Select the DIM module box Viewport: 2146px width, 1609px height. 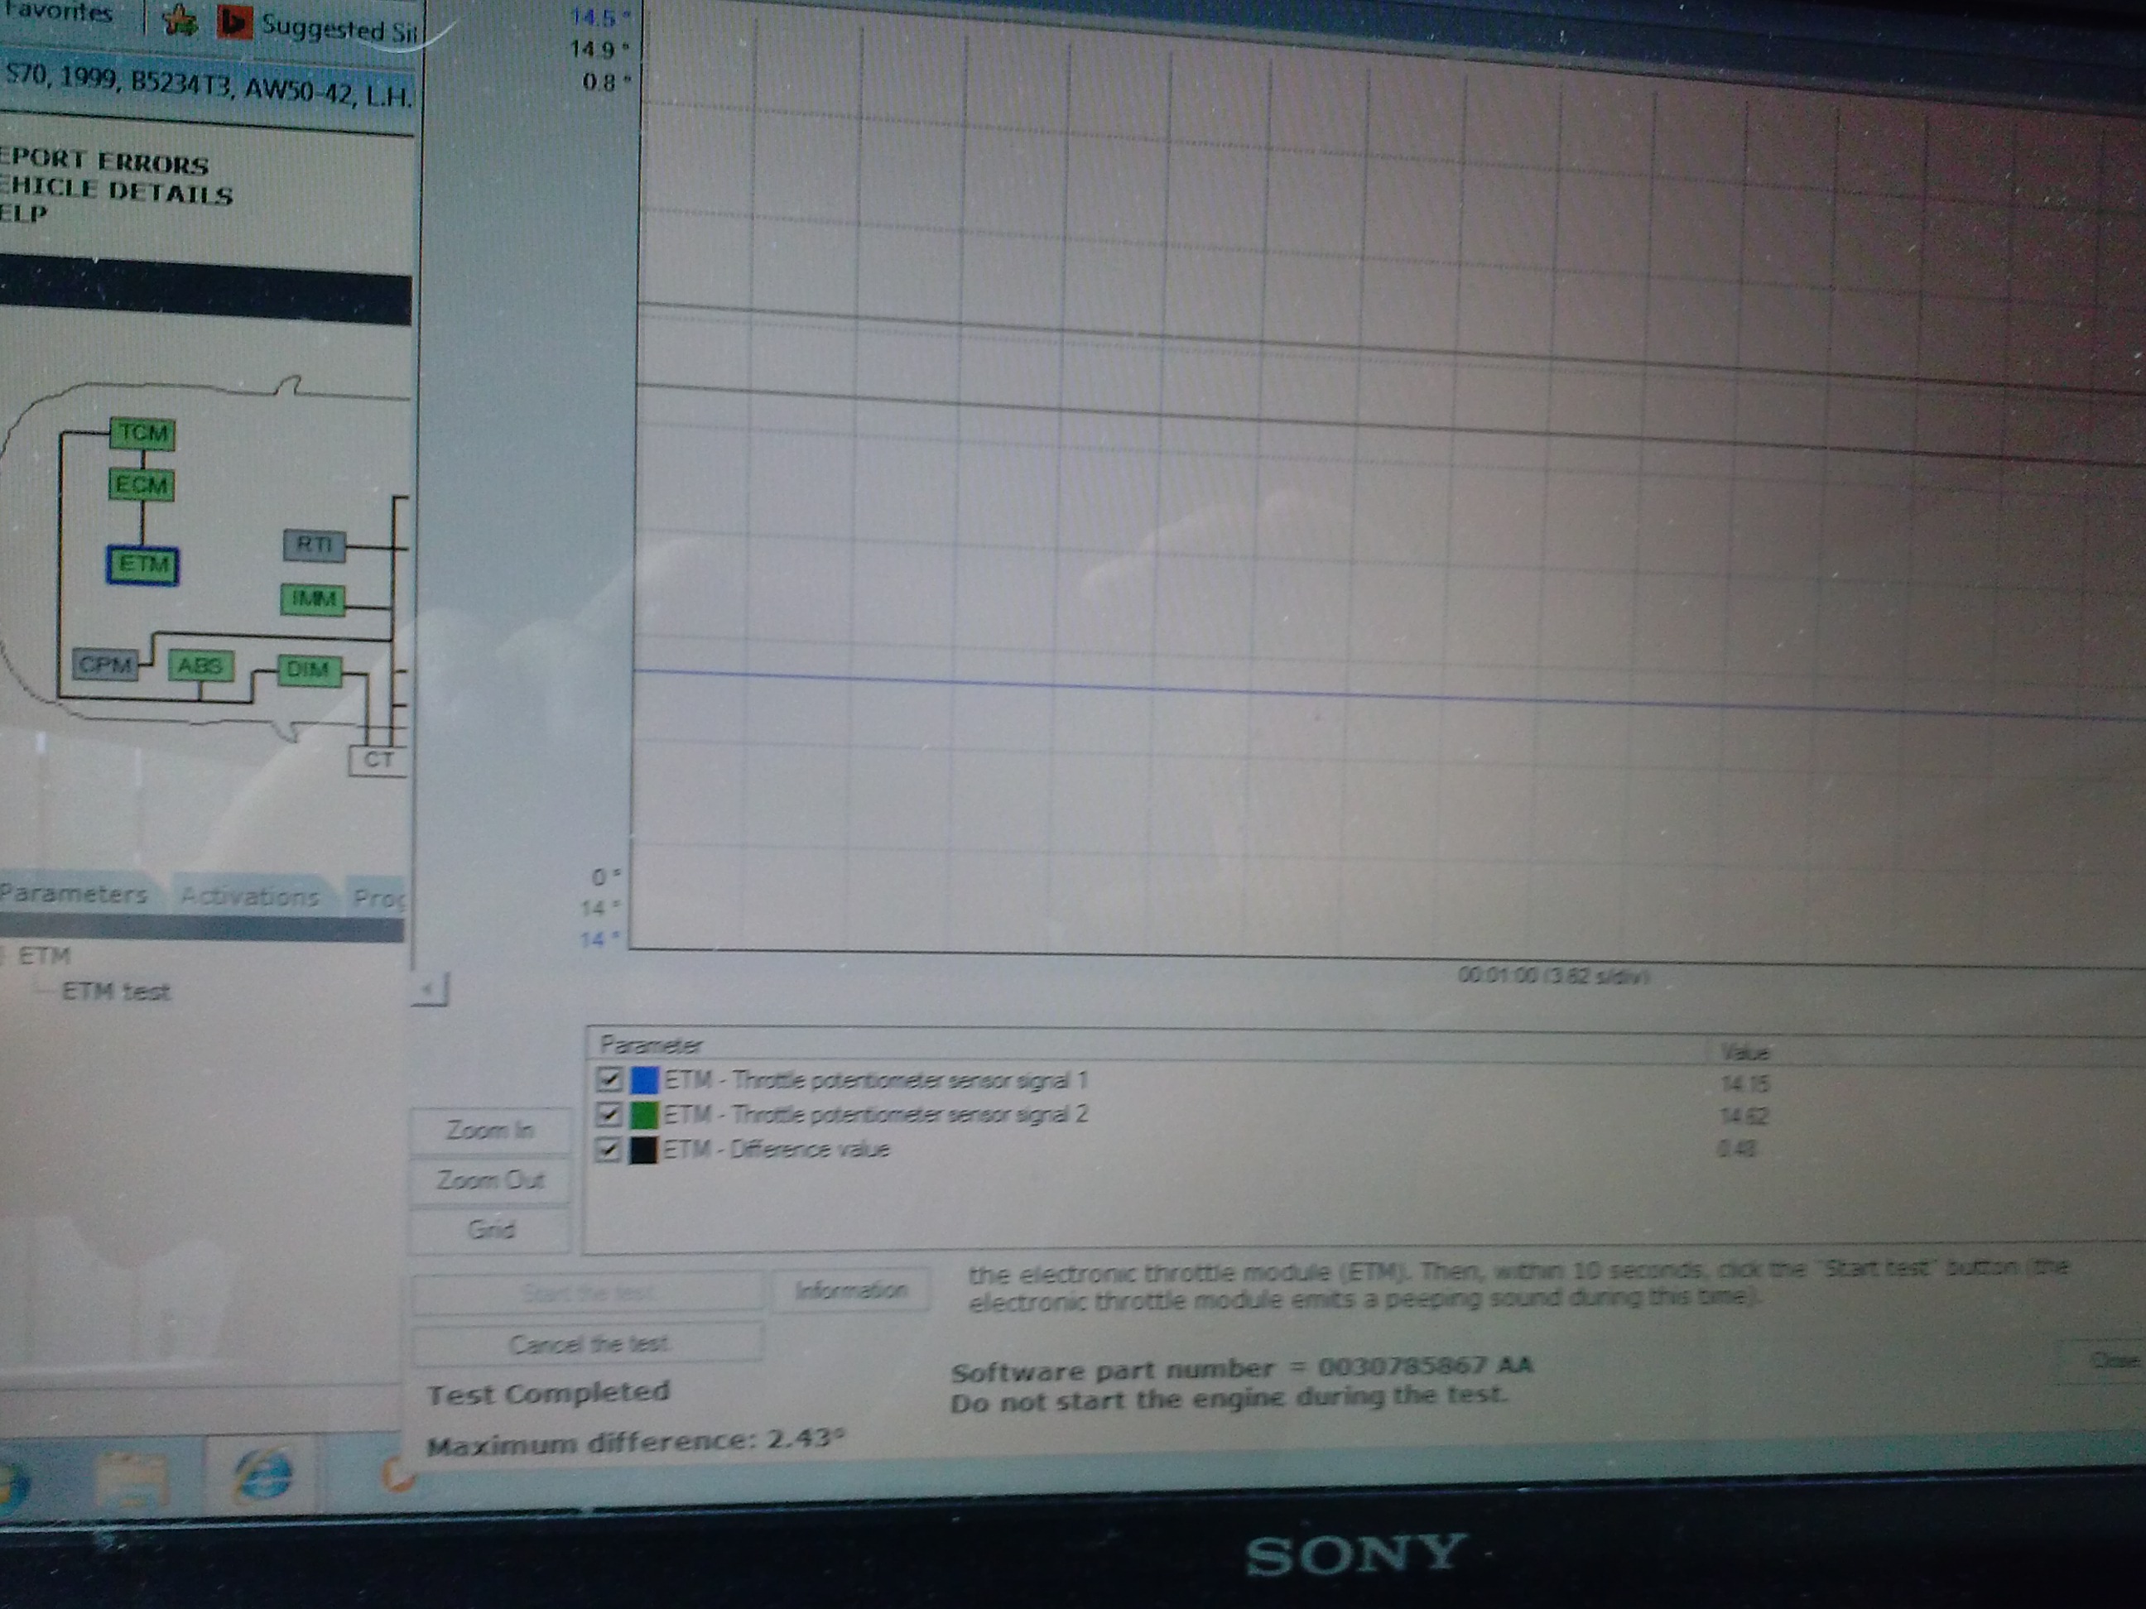pyautogui.click(x=309, y=670)
